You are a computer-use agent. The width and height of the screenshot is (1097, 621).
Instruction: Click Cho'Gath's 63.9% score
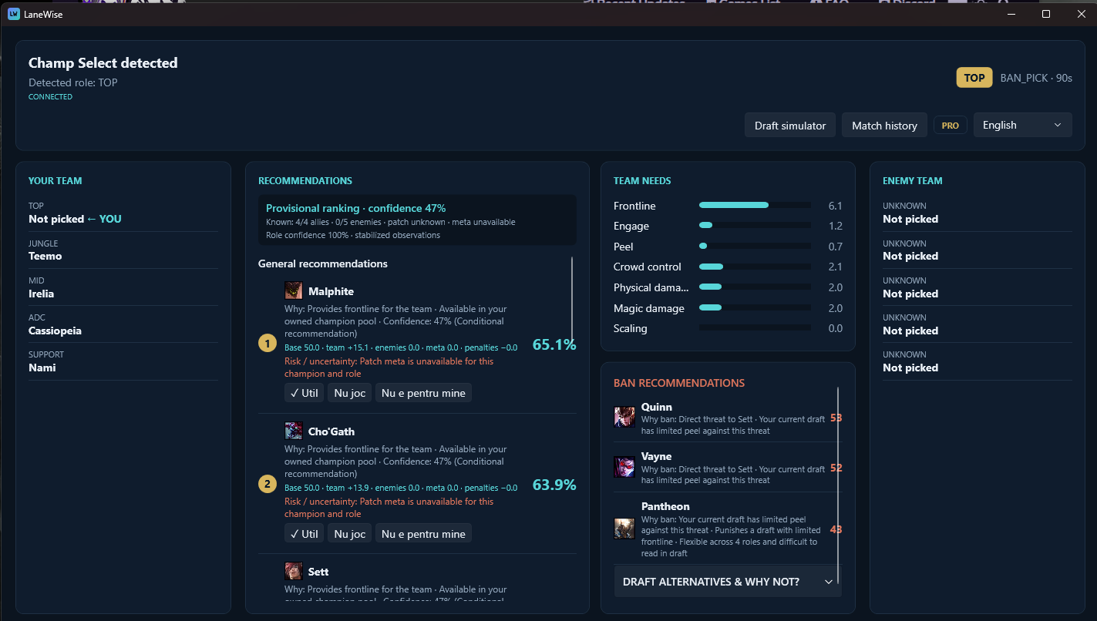554,485
